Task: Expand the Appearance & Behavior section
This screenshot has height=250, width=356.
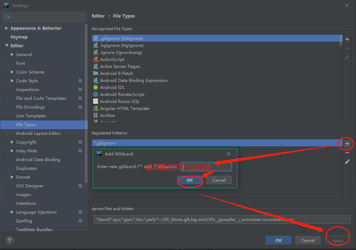Action: 6,28
